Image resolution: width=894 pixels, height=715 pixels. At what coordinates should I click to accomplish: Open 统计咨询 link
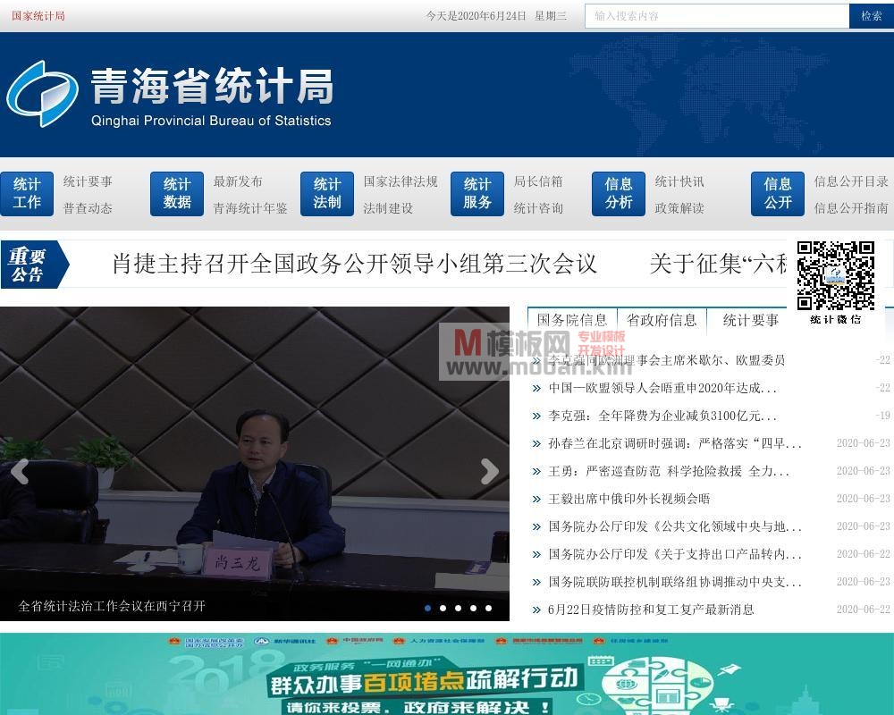click(538, 208)
